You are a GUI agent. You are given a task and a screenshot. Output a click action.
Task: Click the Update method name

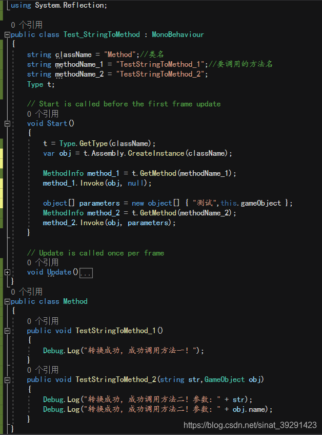[59, 272]
